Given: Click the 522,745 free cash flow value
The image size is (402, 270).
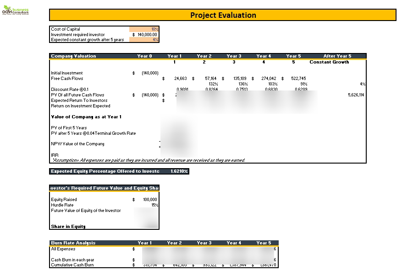Looking at the screenshot, I should coord(298,79).
